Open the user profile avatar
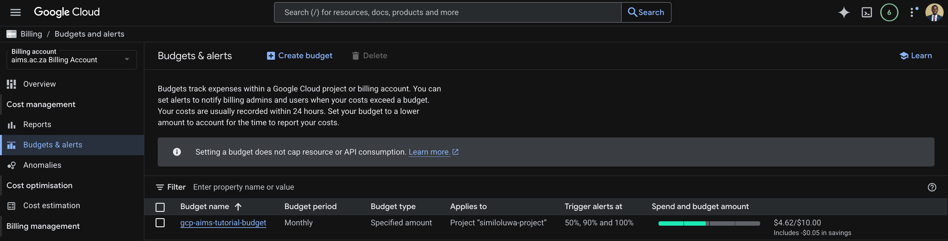This screenshot has height=241, width=948. coord(934,13)
